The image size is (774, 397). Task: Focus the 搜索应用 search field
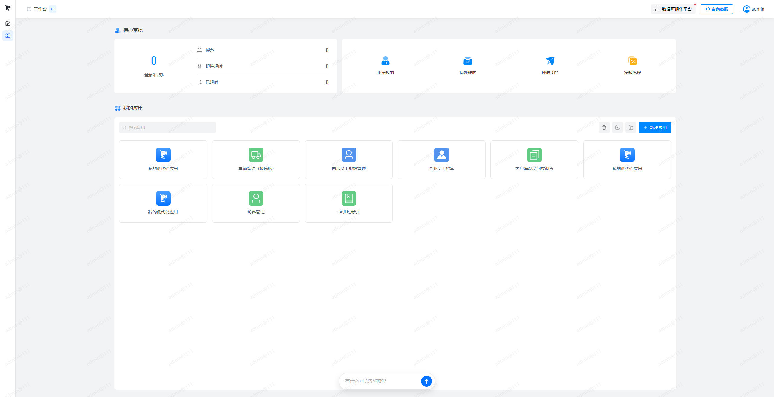pyautogui.click(x=167, y=128)
